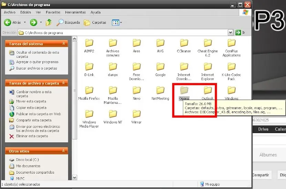Select the ComPlus Applications folder
The image size is (286, 189).
232,48
